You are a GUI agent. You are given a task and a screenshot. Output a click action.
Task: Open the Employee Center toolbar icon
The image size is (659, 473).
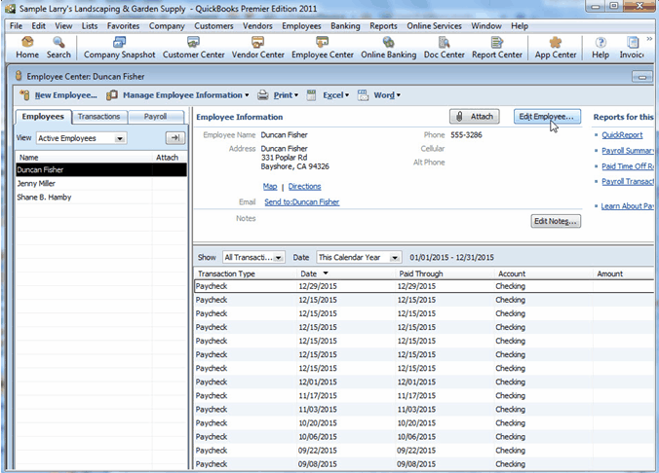coord(323,48)
